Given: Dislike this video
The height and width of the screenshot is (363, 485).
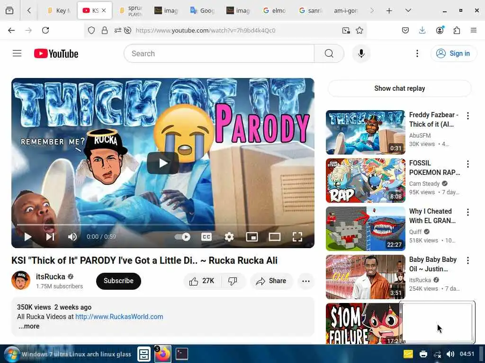Looking at the screenshot, I should [233, 281].
